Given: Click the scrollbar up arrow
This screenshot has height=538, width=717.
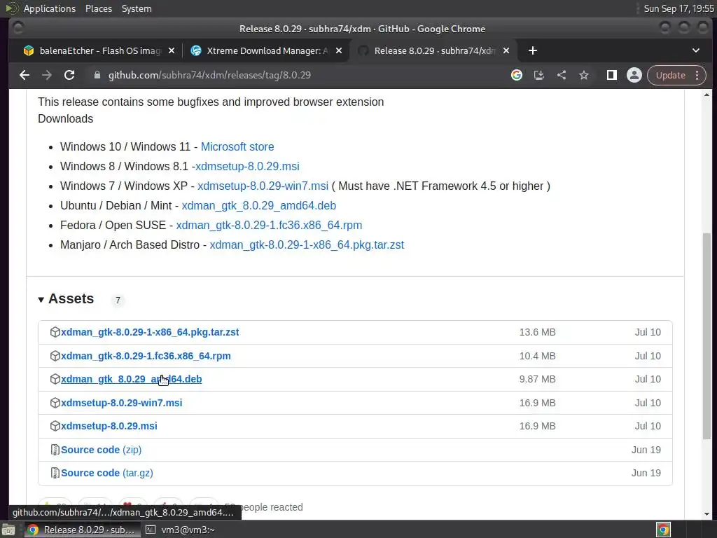Looking at the screenshot, I should 707,95.
